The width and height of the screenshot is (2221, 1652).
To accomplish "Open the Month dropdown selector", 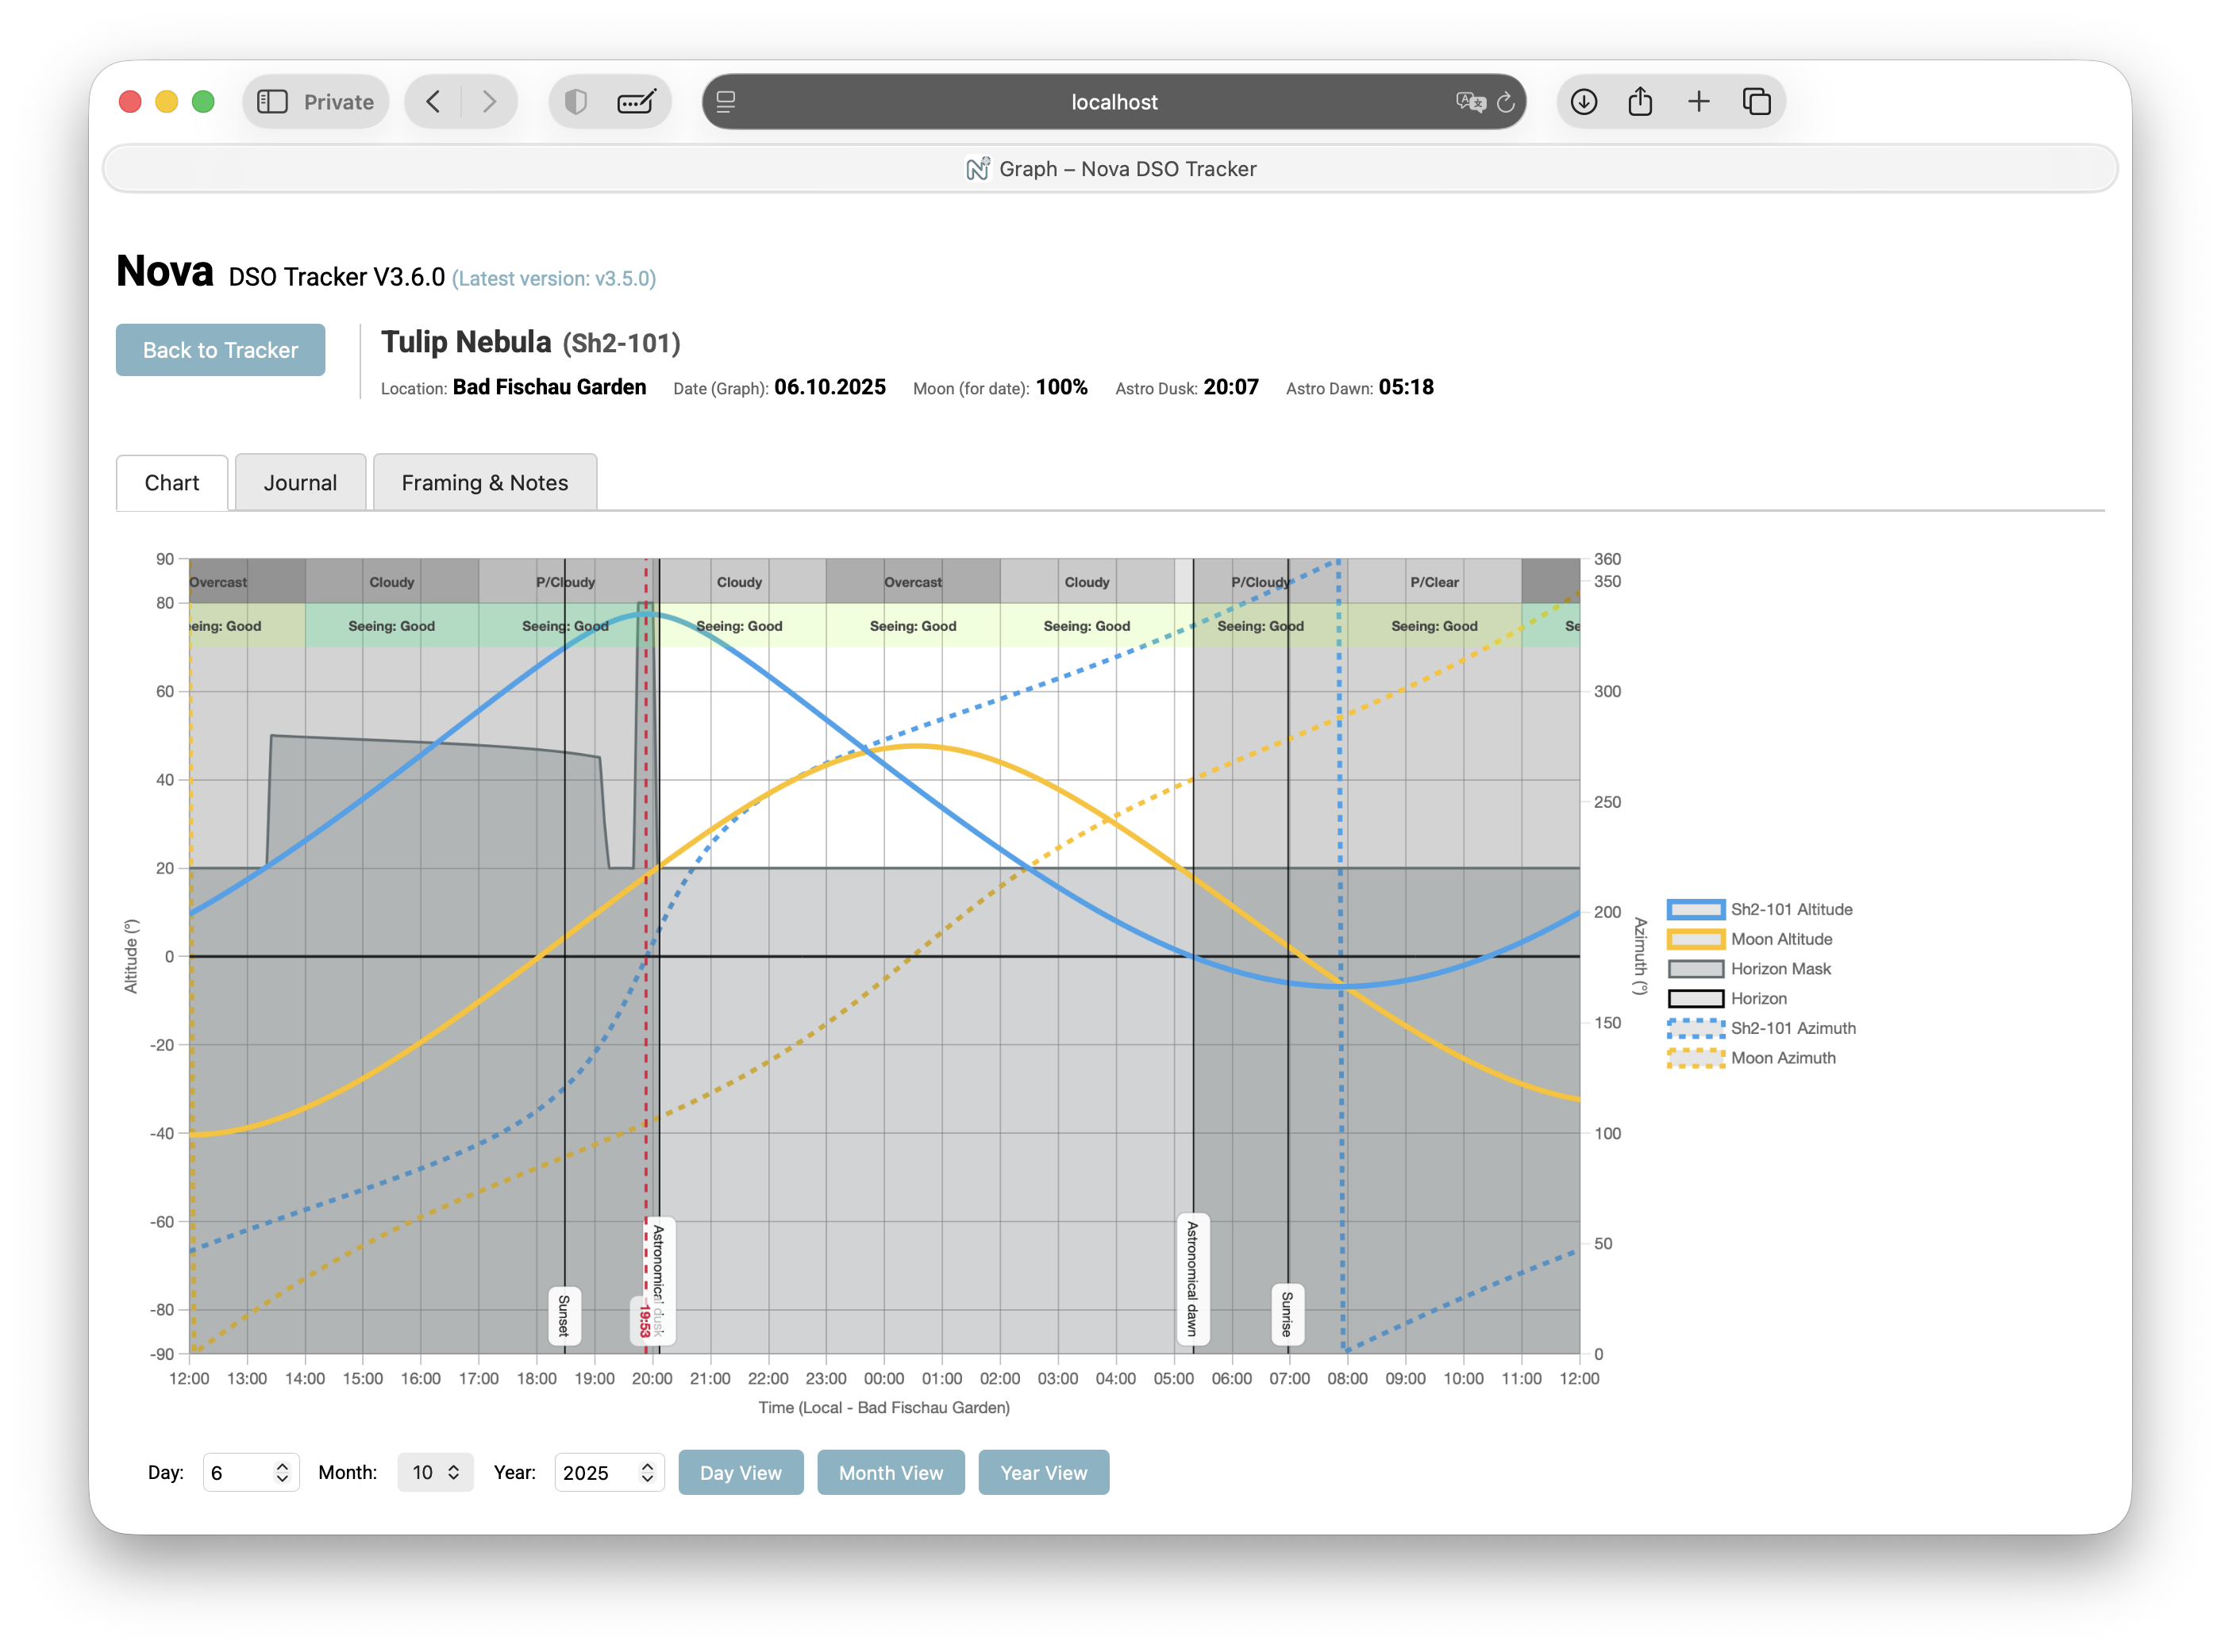I will tap(435, 1472).
